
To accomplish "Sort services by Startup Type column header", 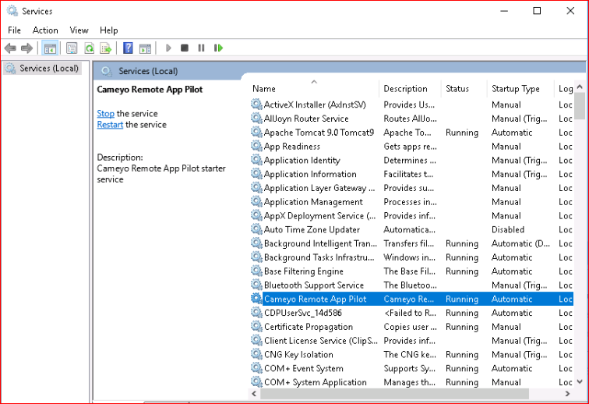I will point(515,89).
